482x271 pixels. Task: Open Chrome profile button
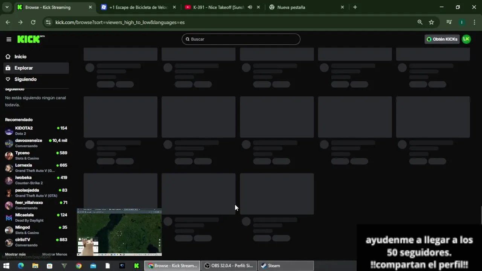(x=462, y=22)
